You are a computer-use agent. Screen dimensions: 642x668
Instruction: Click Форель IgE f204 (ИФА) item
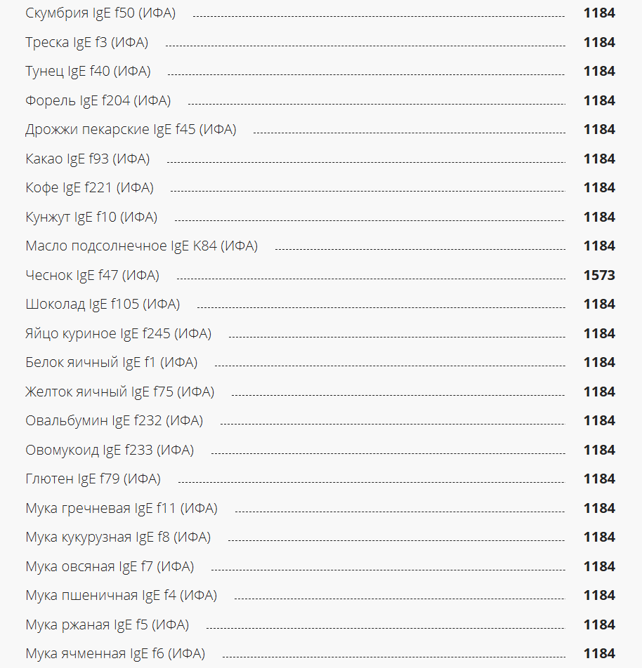click(98, 101)
